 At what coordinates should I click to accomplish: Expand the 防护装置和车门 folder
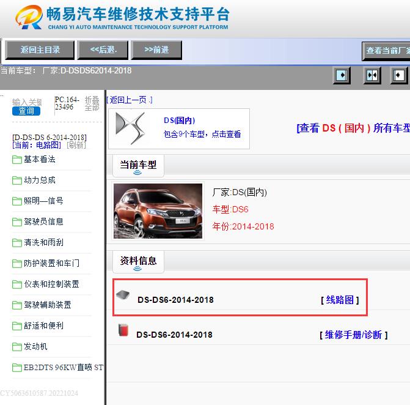click(51, 263)
